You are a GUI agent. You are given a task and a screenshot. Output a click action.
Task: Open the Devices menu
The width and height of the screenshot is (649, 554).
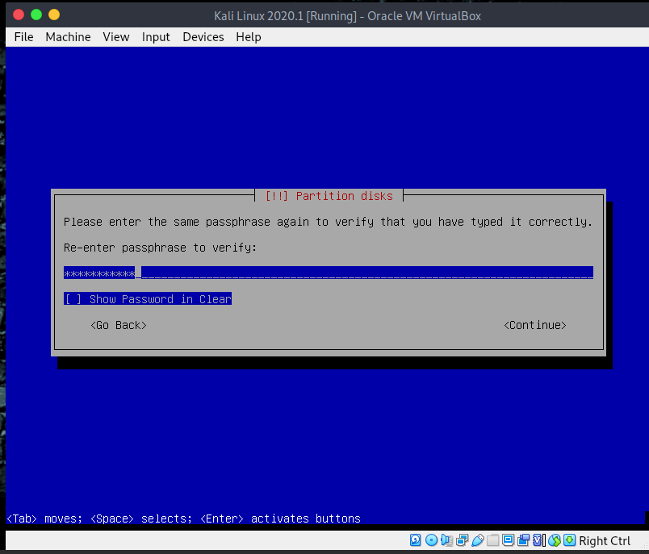[203, 37]
